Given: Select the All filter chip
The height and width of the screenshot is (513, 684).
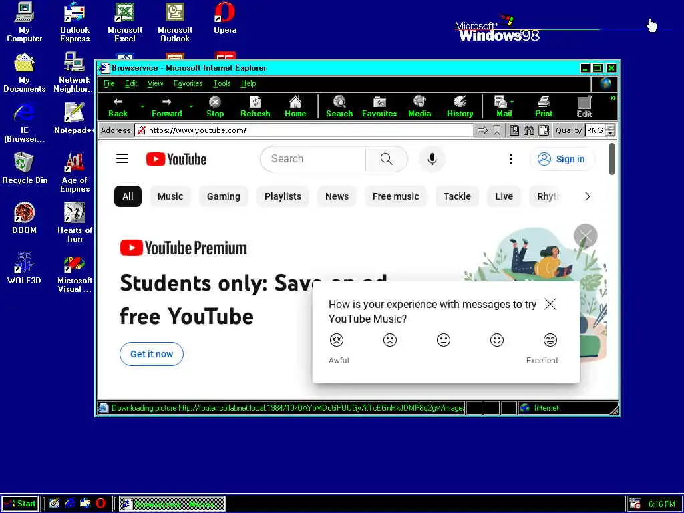Looking at the screenshot, I should point(128,196).
